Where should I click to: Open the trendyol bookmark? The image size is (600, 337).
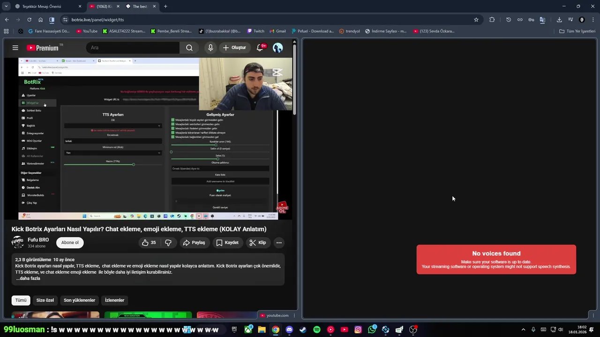349,31
